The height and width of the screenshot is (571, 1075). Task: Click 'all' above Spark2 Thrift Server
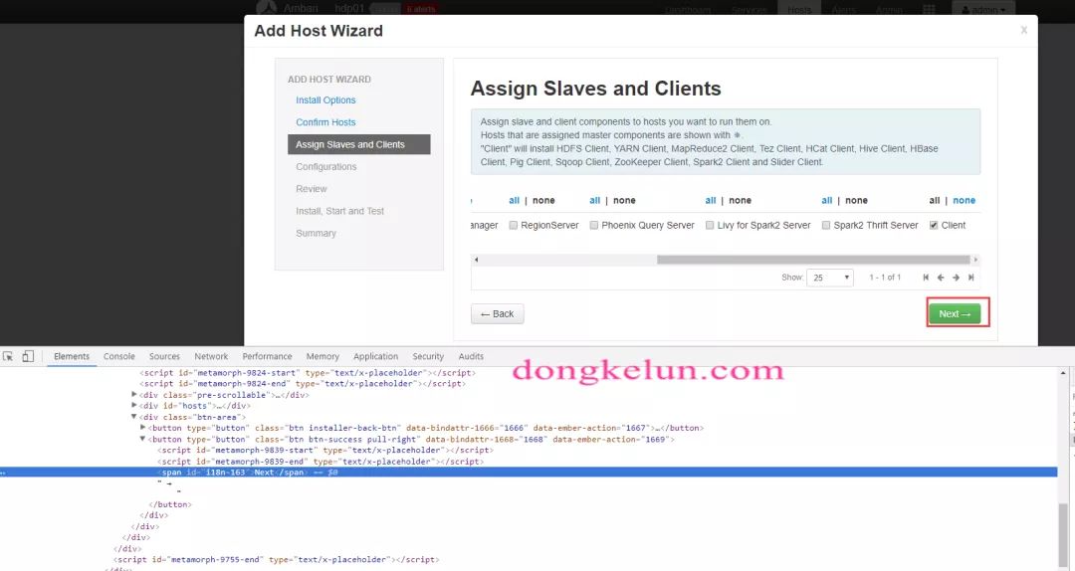coord(827,200)
